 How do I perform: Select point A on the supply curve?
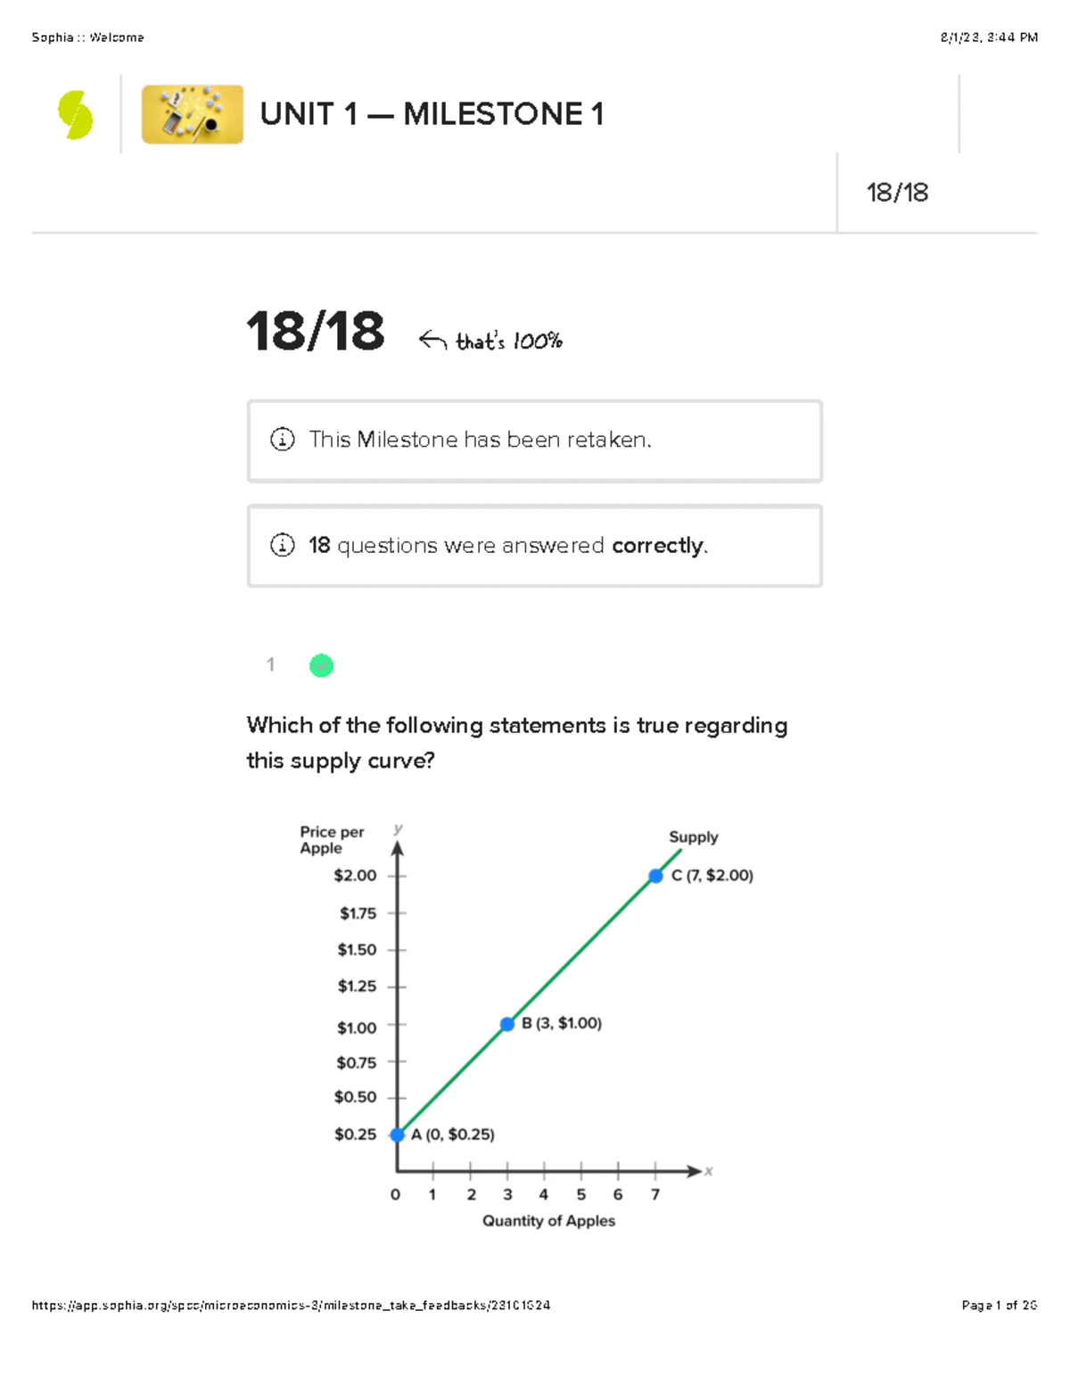click(398, 1134)
